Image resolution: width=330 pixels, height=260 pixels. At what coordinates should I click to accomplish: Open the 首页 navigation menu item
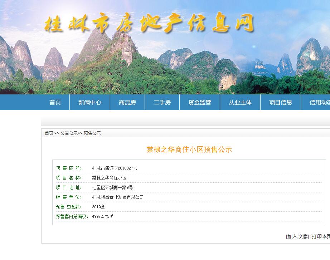[x=55, y=103]
